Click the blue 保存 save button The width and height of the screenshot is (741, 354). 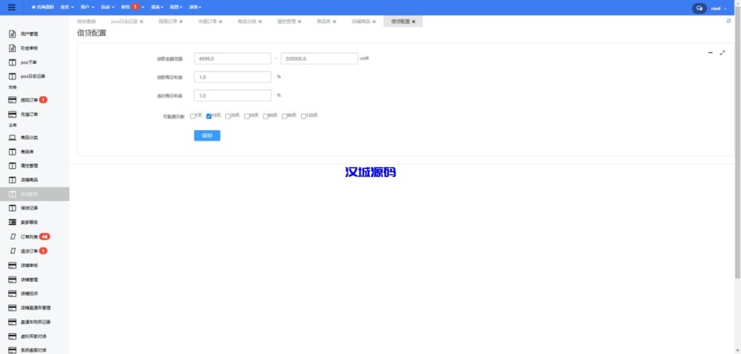207,136
